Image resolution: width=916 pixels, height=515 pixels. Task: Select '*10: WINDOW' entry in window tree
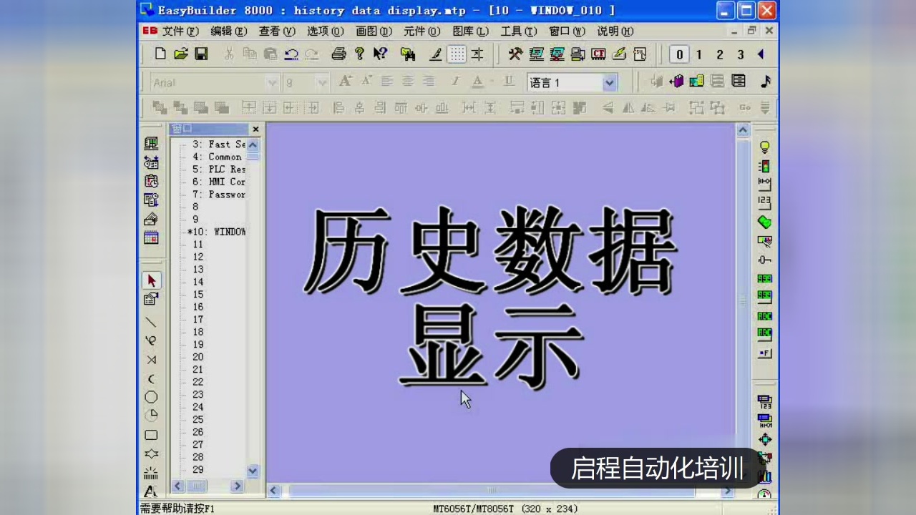click(216, 232)
